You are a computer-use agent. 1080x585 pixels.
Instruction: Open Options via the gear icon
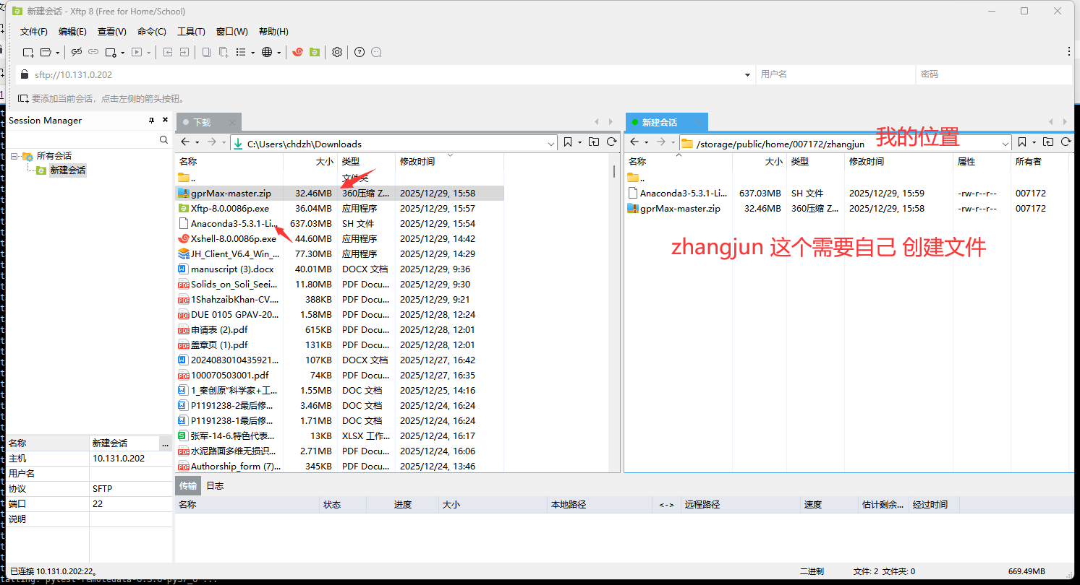coord(337,52)
